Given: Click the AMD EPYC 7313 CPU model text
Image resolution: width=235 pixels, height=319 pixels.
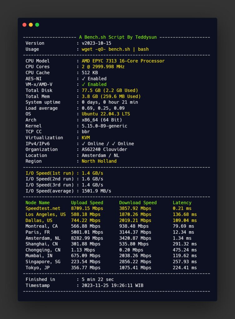Looking at the screenshot, I should (x=123, y=61).
